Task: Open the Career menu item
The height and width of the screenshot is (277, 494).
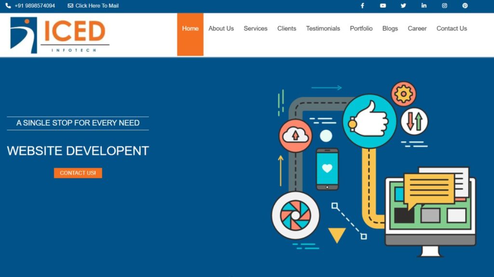Action: click(x=417, y=29)
